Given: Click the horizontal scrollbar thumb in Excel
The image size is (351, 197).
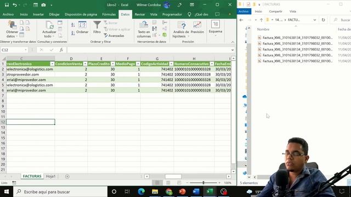Looking at the screenshot, I should [x=173, y=176].
